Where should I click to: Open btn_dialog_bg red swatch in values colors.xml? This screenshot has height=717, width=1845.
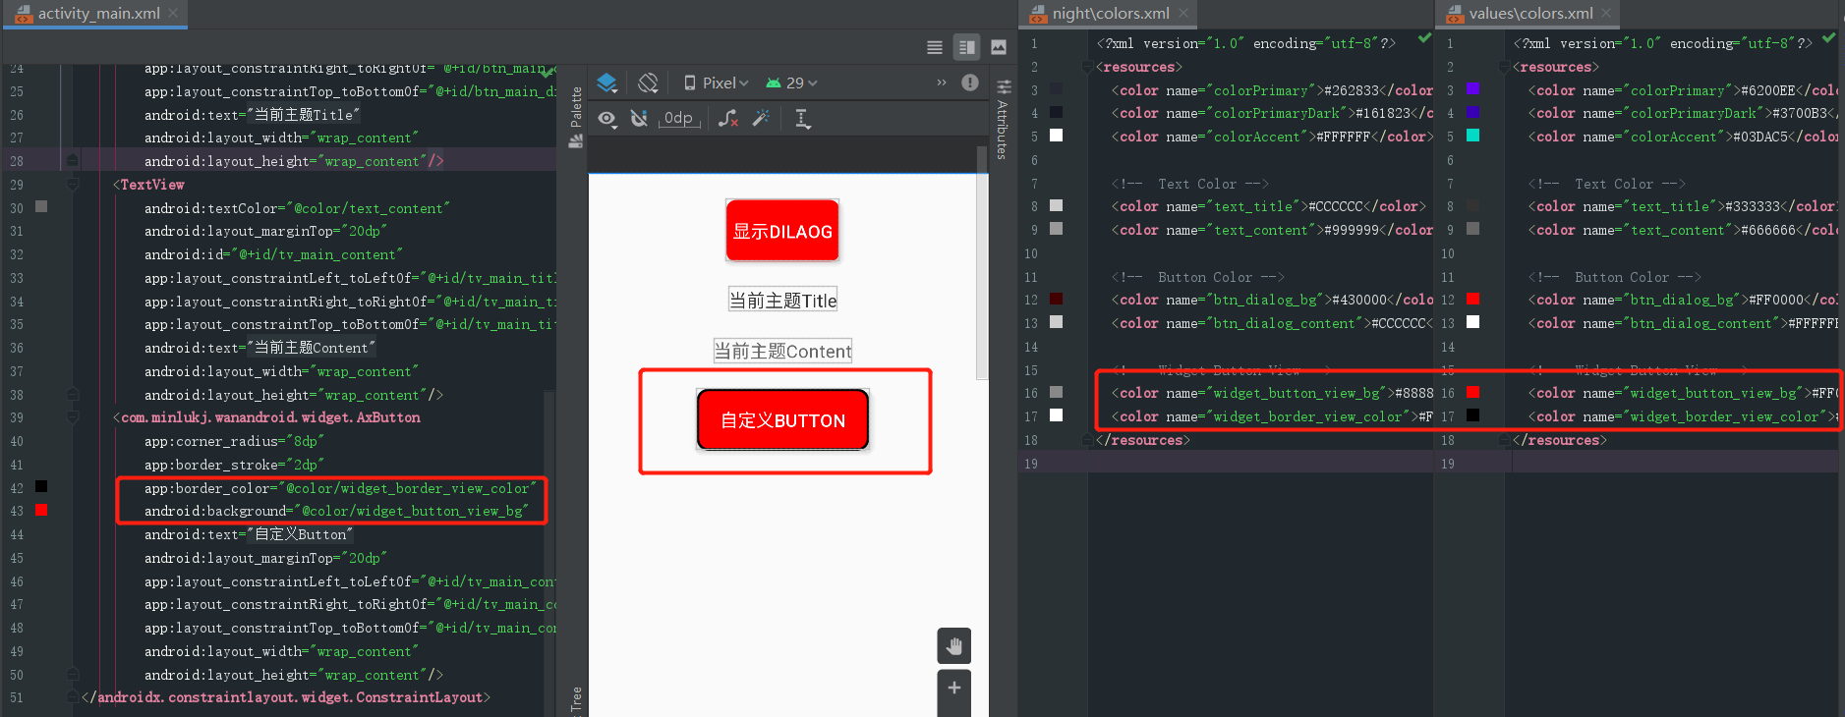[x=1472, y=299]
